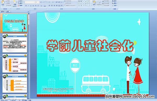Click the Reset slide button

[20, 3]
